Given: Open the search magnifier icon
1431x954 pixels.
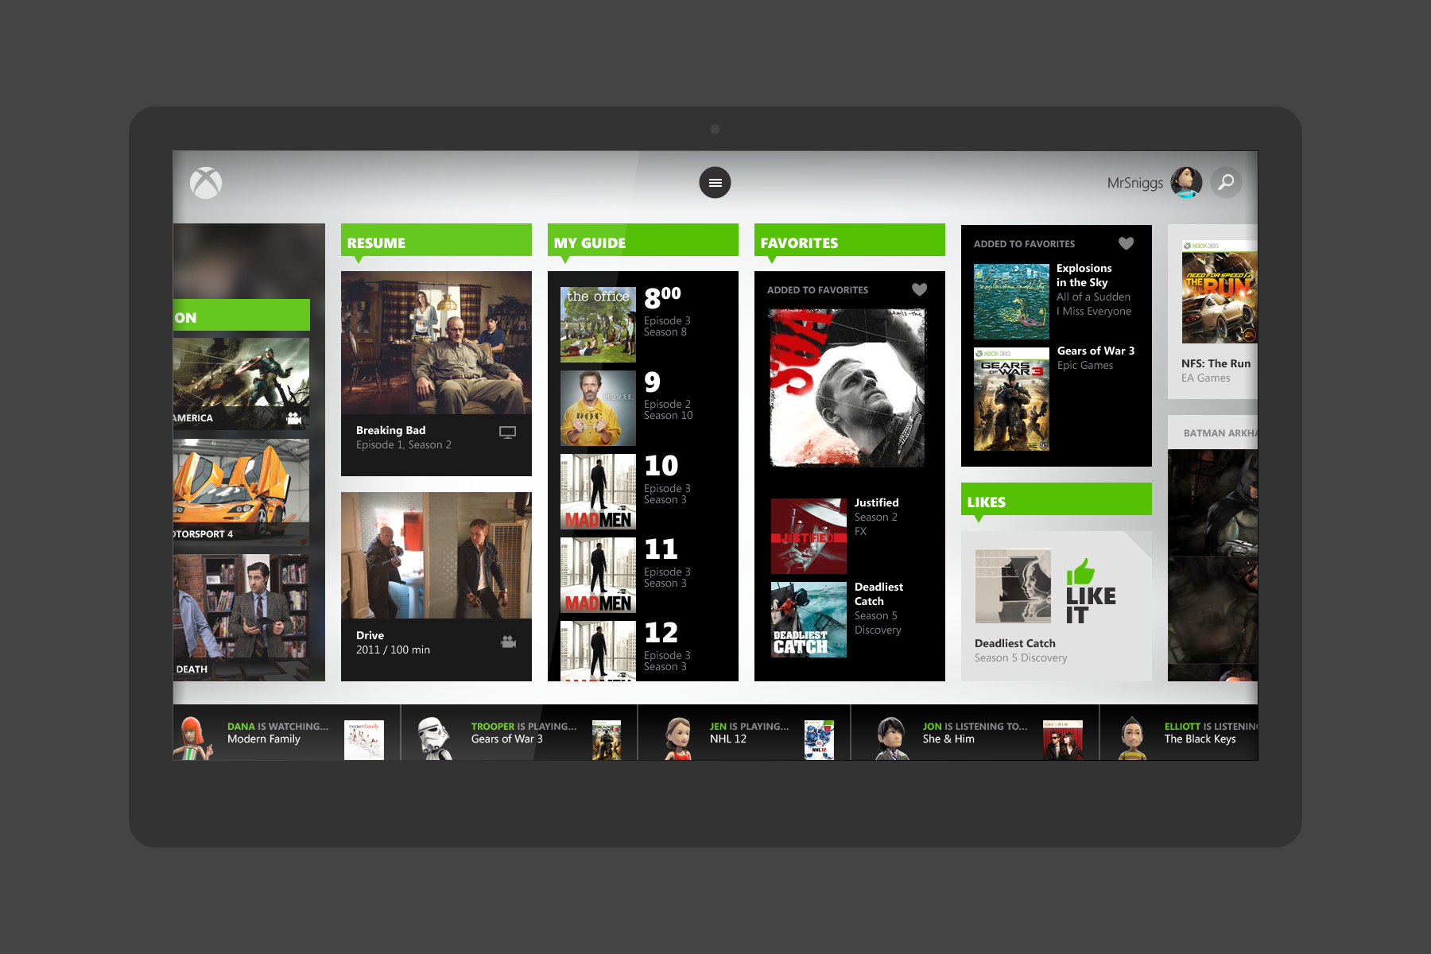Looking at the screenshot, I should click(1225, 182).
